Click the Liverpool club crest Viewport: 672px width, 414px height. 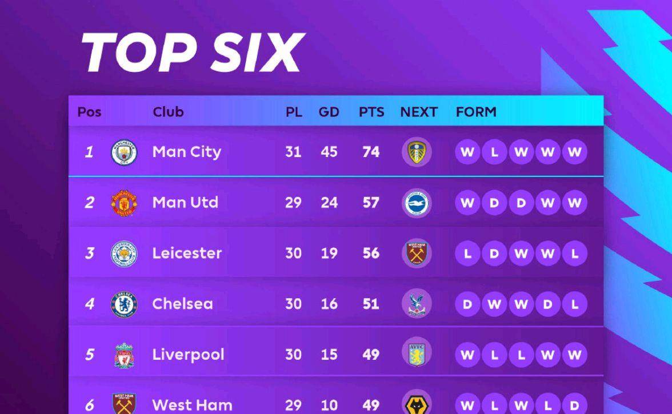pos(124,355)
